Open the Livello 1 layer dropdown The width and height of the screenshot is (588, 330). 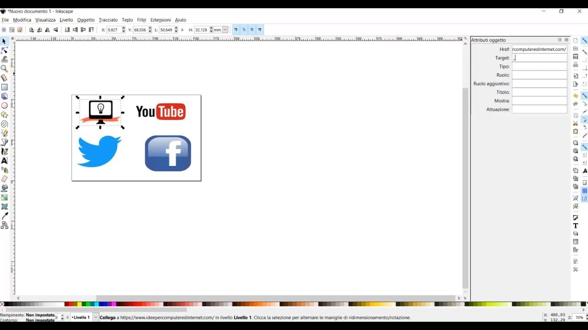click(96, 317)
